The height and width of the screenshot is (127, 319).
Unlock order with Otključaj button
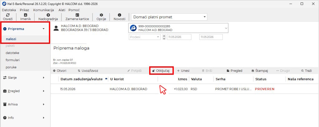[161, 70]
